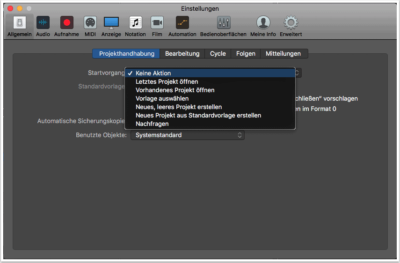Switch to Notation settings
The height and width of the screenshot is (263, 400).
point(135,26)
